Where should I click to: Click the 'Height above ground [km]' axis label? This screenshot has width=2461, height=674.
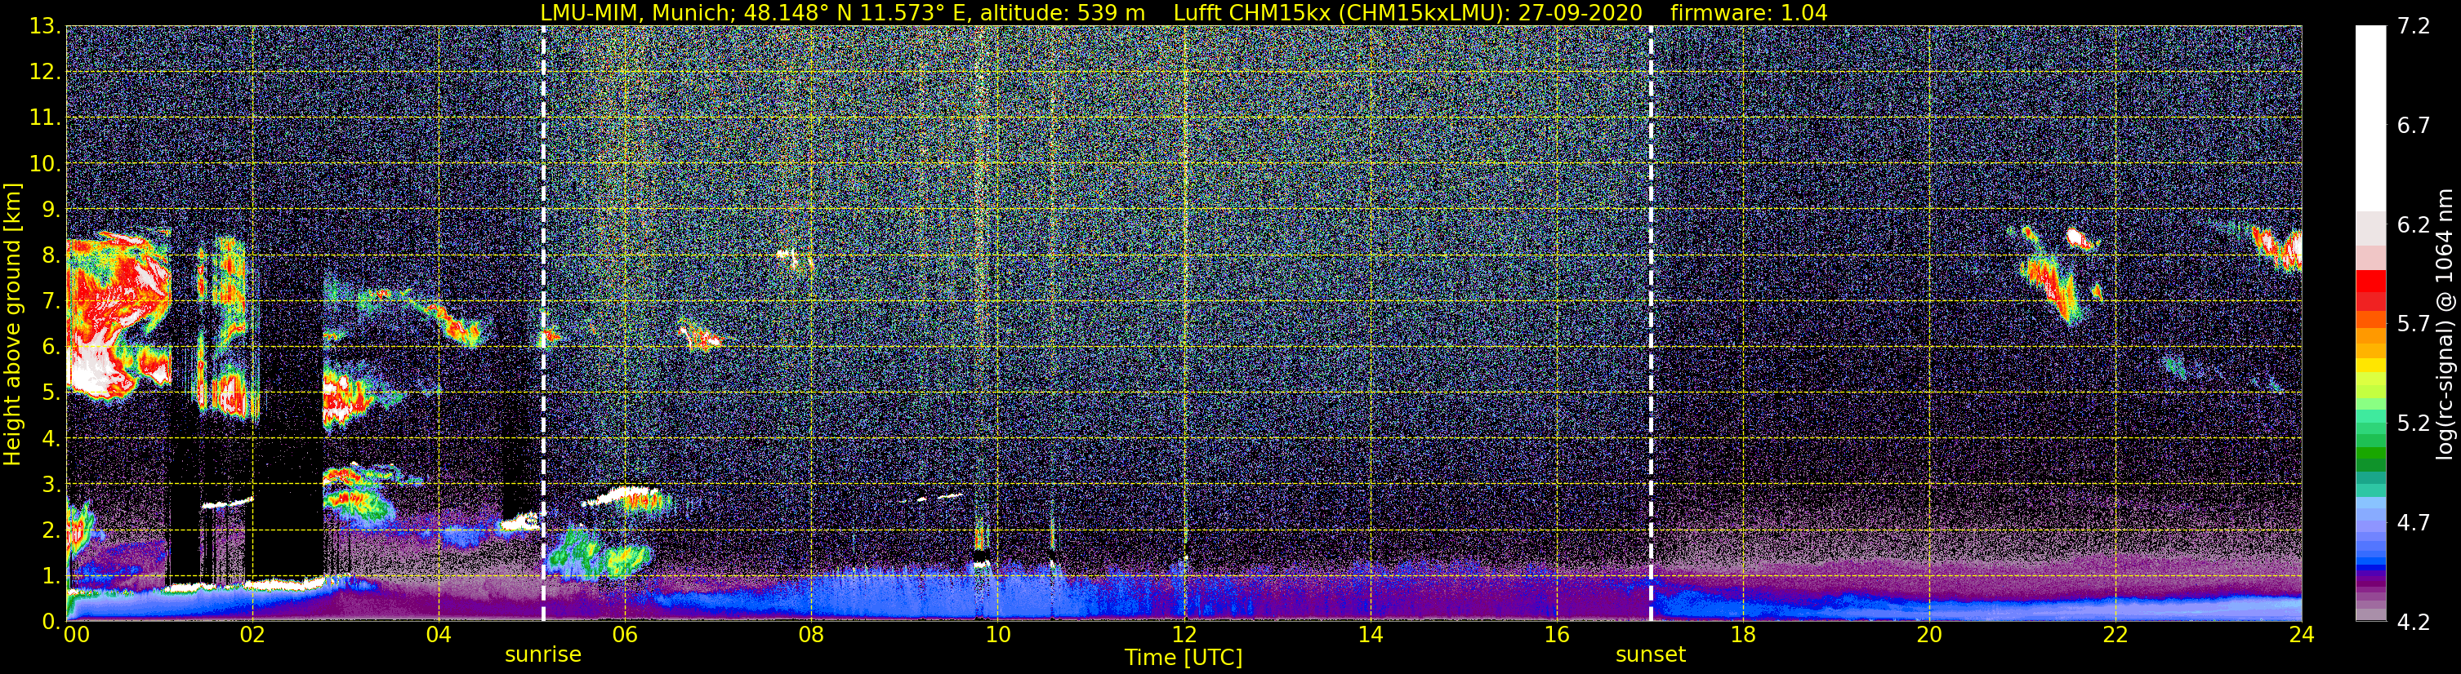coord(12,325)
